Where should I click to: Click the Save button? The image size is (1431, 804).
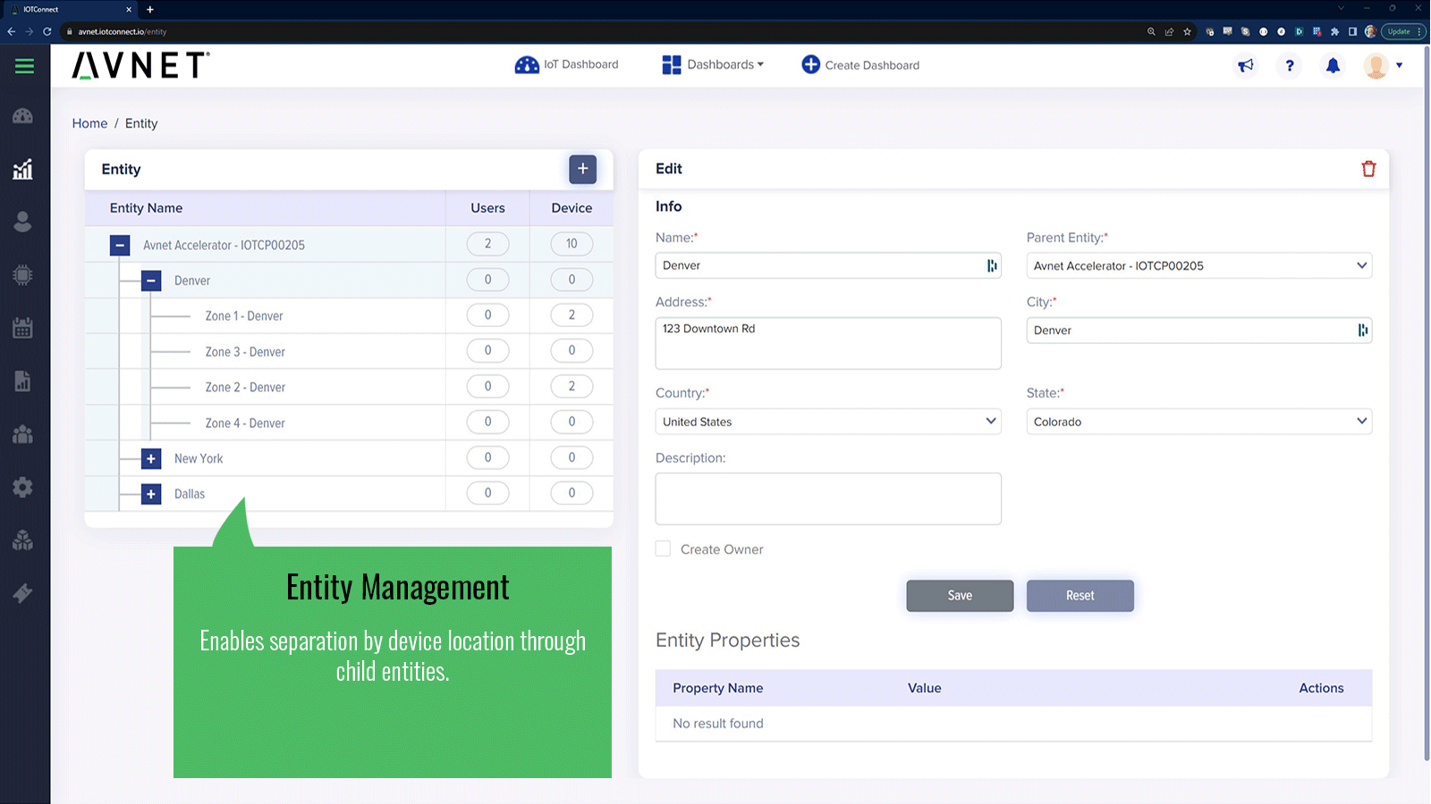[960, 596]
